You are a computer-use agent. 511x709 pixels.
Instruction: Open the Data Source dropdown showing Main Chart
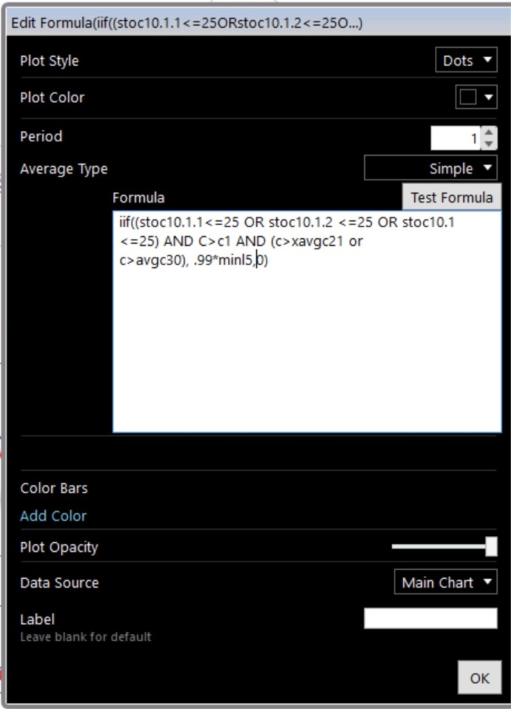pos(446,582)
